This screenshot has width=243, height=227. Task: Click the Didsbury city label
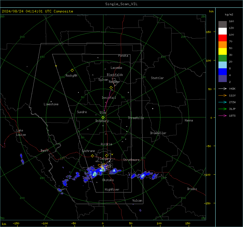pos(102,121)
